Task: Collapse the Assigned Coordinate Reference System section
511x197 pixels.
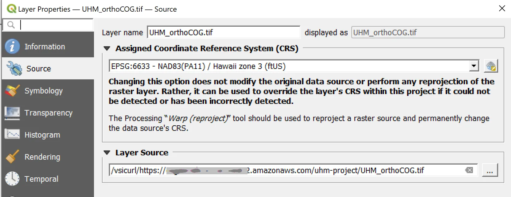Action: pyautogui.click(x=107, y=48)
